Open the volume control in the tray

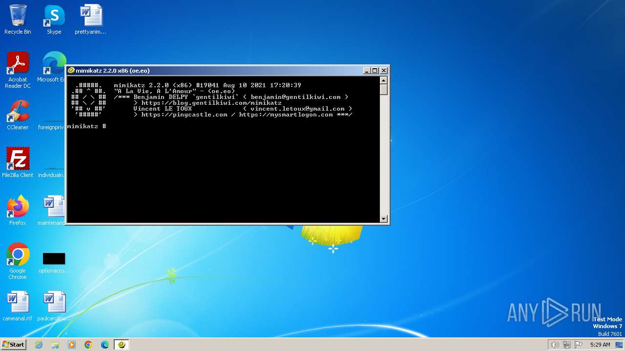point(555,345)
